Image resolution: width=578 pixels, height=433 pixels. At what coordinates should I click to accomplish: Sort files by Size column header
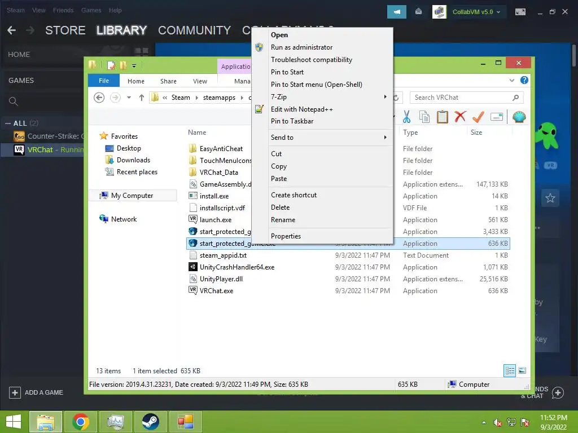476,132
